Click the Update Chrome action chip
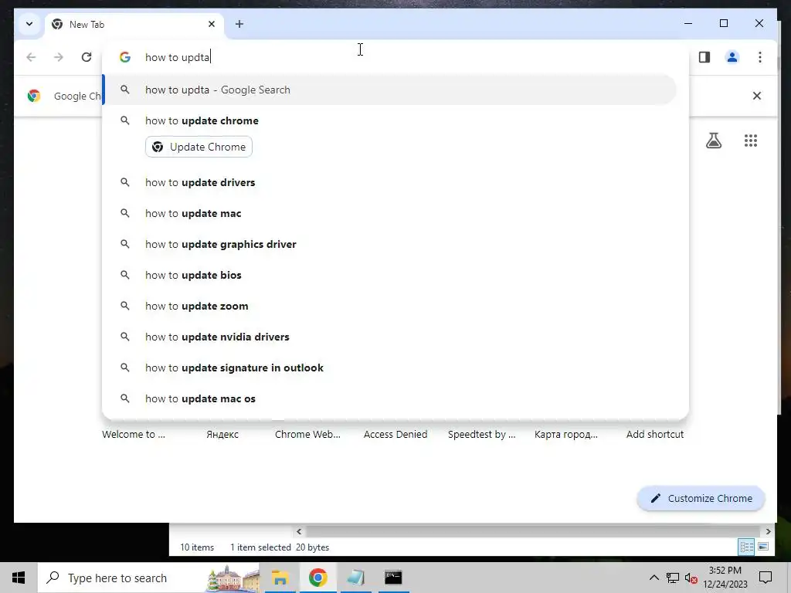 tap(199, 147)
